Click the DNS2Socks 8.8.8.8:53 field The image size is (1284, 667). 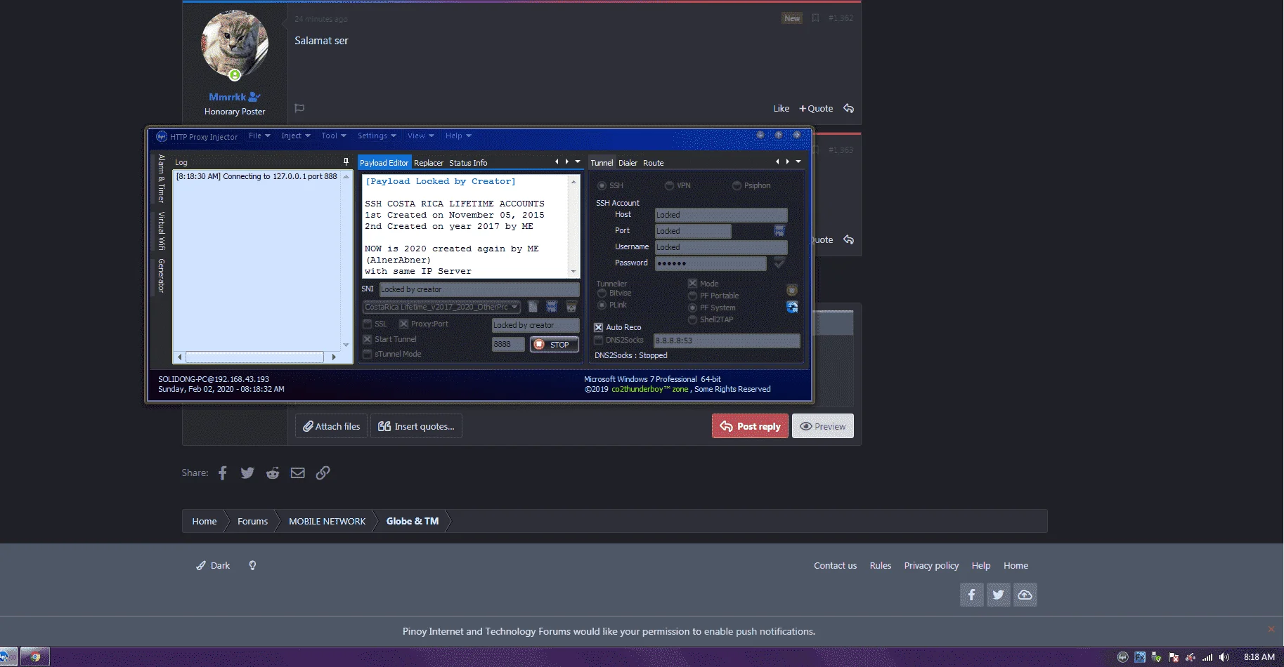pyautogui.click(x=727, y=341)
